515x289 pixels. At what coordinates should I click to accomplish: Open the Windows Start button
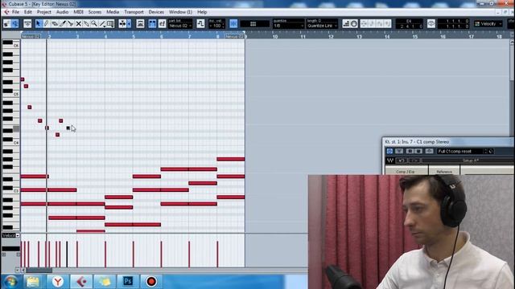click(x=10, y=282)
